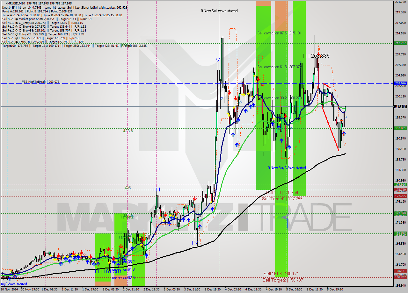
Task: Click the 'Point A:218.861' info line
Action: click(x=13, y=11)
